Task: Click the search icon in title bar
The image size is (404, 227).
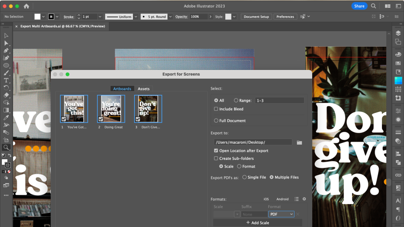Action: click(373, 6)
